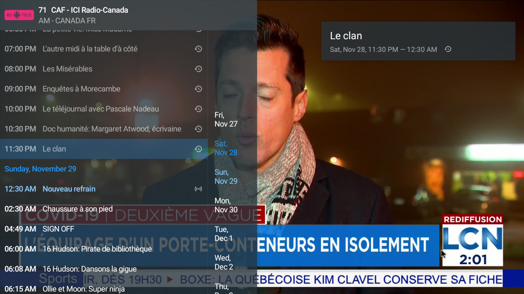Click catch-up icon in Le clan info panel

pyautogui.click(x=448, y=49)
